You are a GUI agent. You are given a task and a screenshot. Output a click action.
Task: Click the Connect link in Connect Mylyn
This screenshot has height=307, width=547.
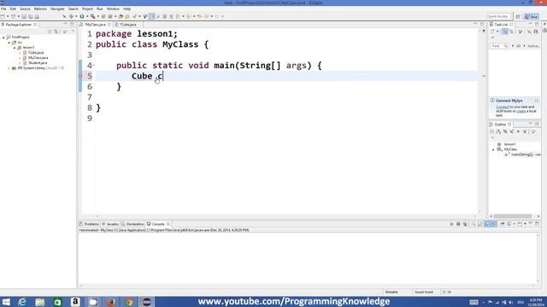tap(503, 107)
